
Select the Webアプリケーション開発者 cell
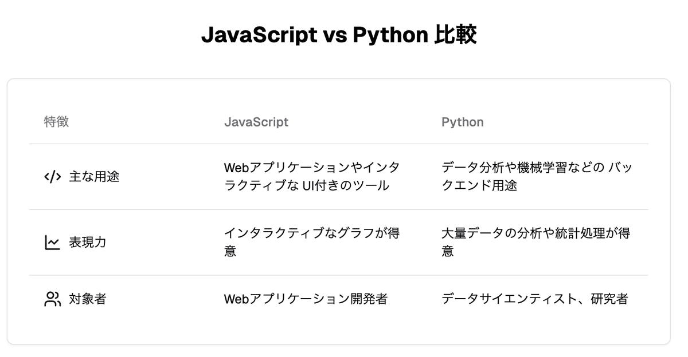306,299
